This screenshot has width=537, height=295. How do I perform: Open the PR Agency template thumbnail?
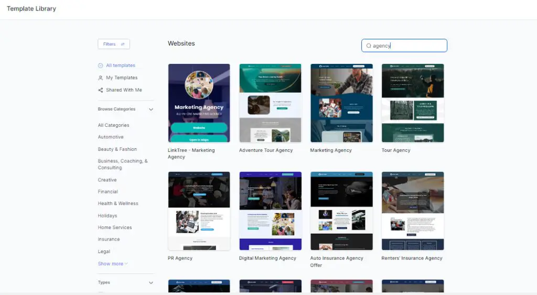[199, 211]
